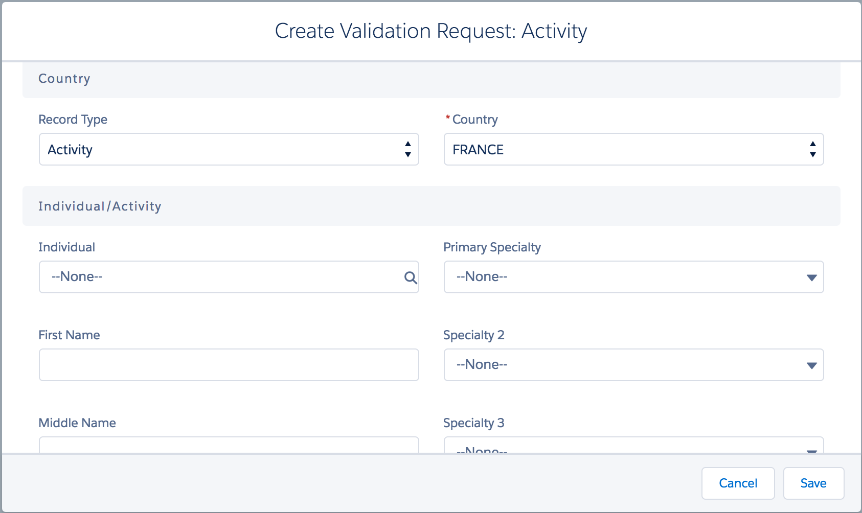Screen dimensions: 862x513
Task: Click the Country select up-down arrows icon
Action: 812,149
